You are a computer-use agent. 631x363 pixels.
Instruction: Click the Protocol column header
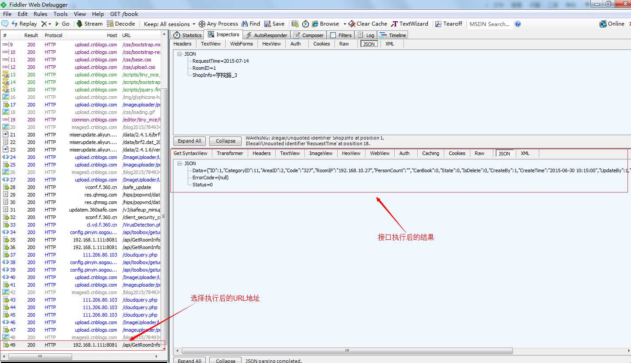click(54, 35)
